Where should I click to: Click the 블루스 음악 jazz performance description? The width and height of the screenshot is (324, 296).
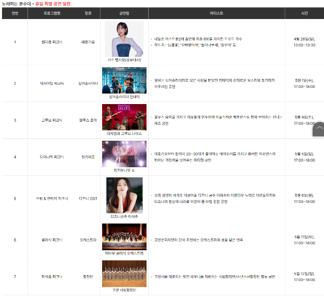pyautogui.click(x=218, y=120)
